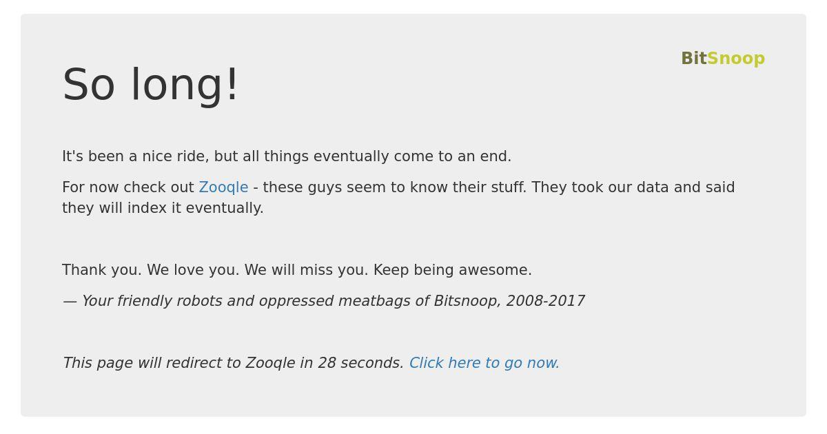The width and height of the screenshot is (827, 434).
Task: Click 'They took our data and said'
Action: pyautogui.click(x=633, y=187)
